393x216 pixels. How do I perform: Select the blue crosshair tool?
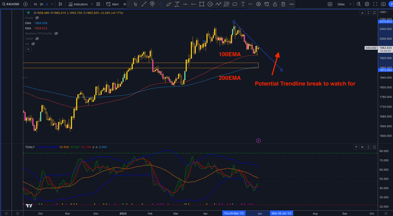pyautogui.click(x=160, y=4)
